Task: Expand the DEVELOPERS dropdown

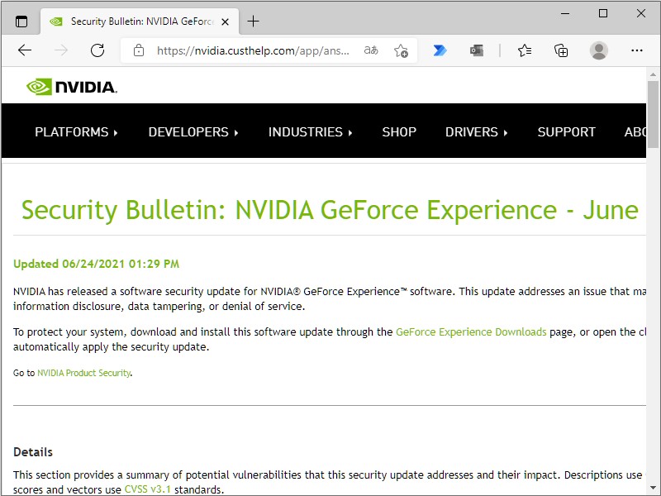Action: 193,131
